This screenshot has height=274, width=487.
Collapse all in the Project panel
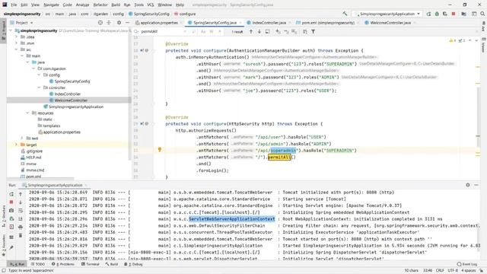[109, 23]
